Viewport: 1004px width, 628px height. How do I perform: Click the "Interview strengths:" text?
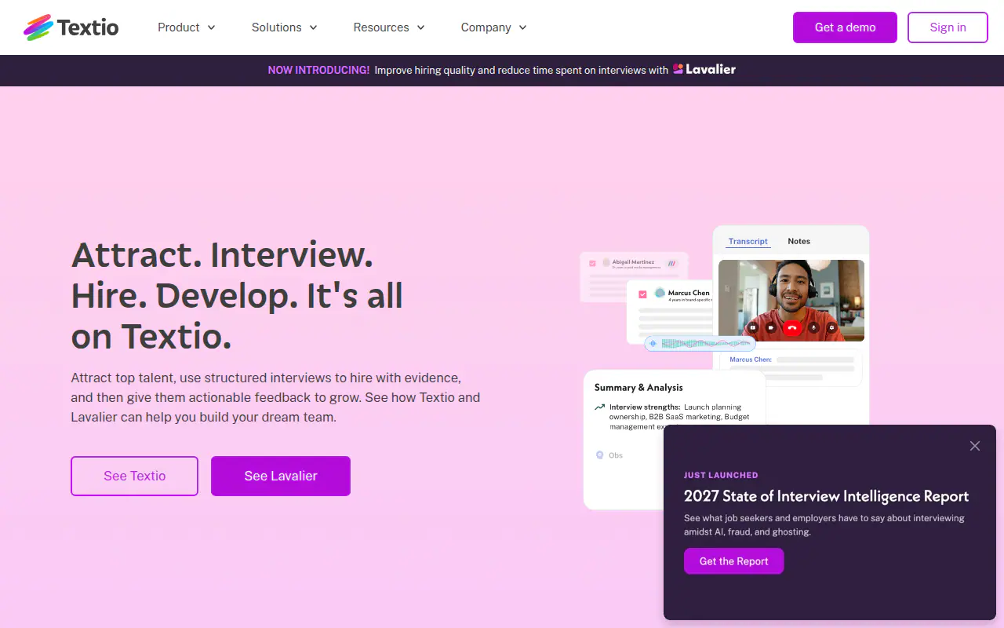(x=645, y=407)
